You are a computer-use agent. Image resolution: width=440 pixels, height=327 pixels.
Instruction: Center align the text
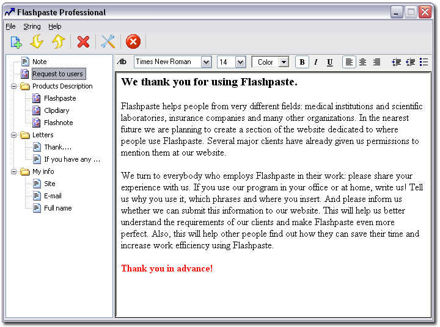(362, 62)
